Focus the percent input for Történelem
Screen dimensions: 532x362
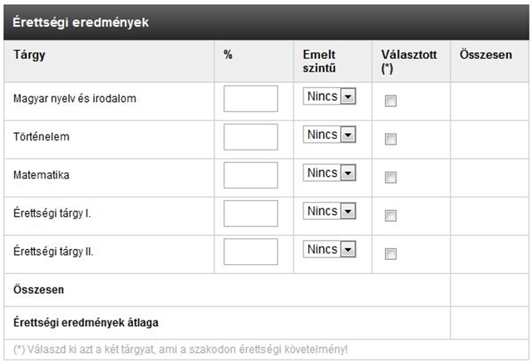pyautogui.click(x=251, y=137)
